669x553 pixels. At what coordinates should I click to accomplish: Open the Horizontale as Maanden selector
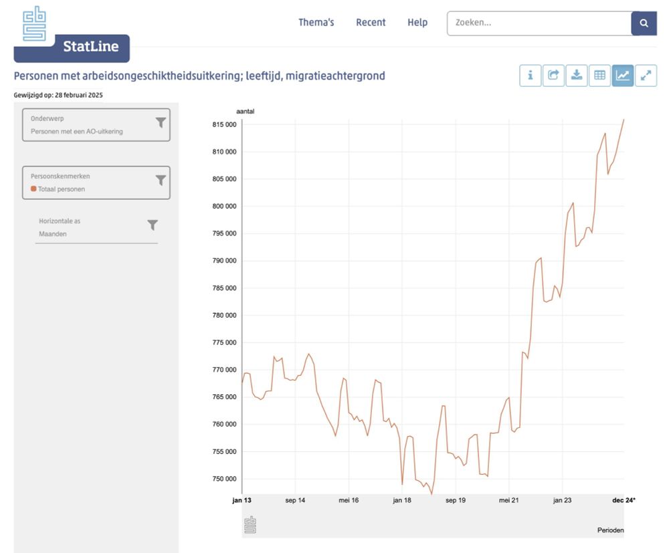click(96, 227)
